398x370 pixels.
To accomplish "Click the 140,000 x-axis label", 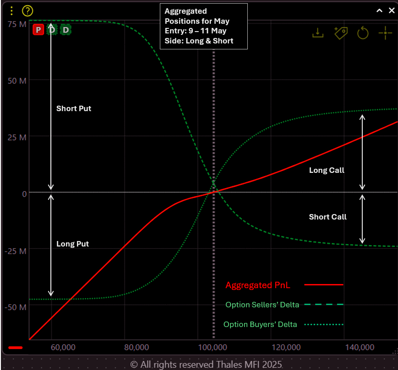I will click(360, 347).
